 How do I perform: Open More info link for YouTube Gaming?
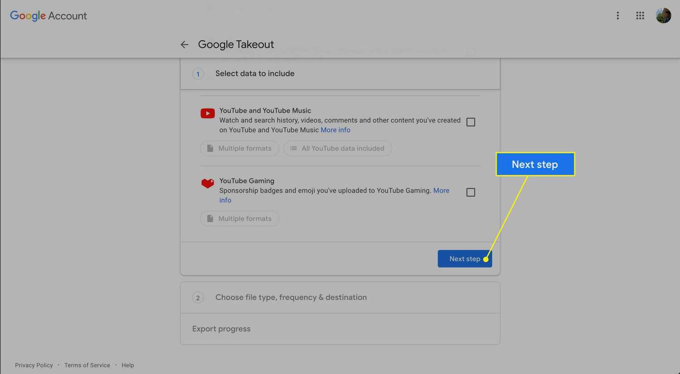(x=442, y=190)
